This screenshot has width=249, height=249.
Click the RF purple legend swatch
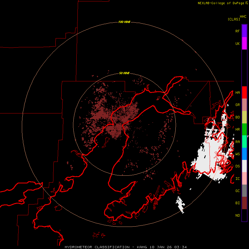(244, 31)
